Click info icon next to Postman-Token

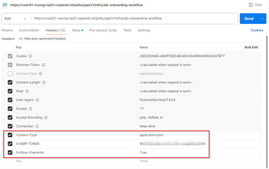[43, 65]
